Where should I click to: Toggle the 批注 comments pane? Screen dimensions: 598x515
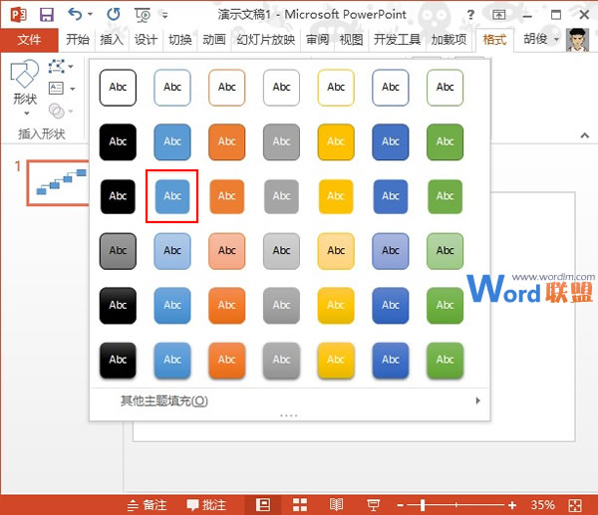click(x=206, y=505)
